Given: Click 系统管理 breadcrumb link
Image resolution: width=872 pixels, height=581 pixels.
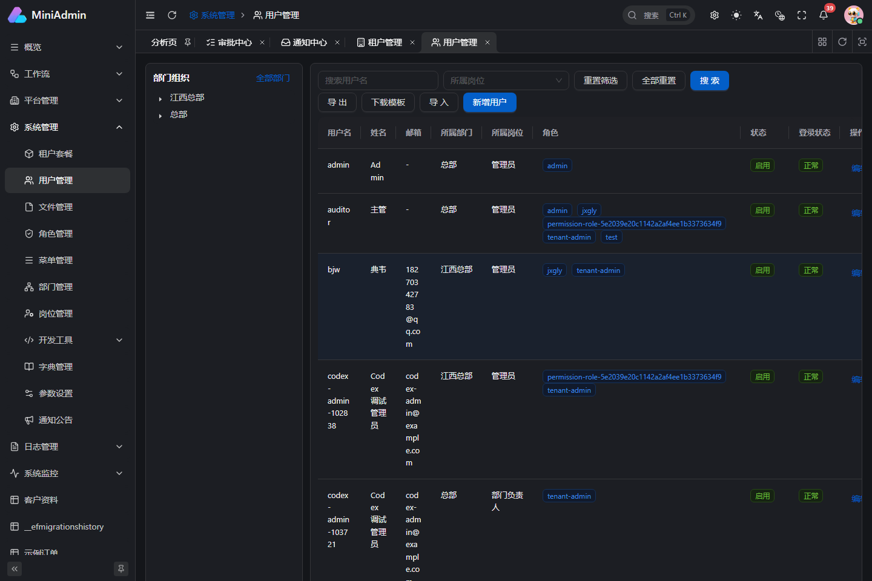Looking at the screenshot, I should coord(212,15).
